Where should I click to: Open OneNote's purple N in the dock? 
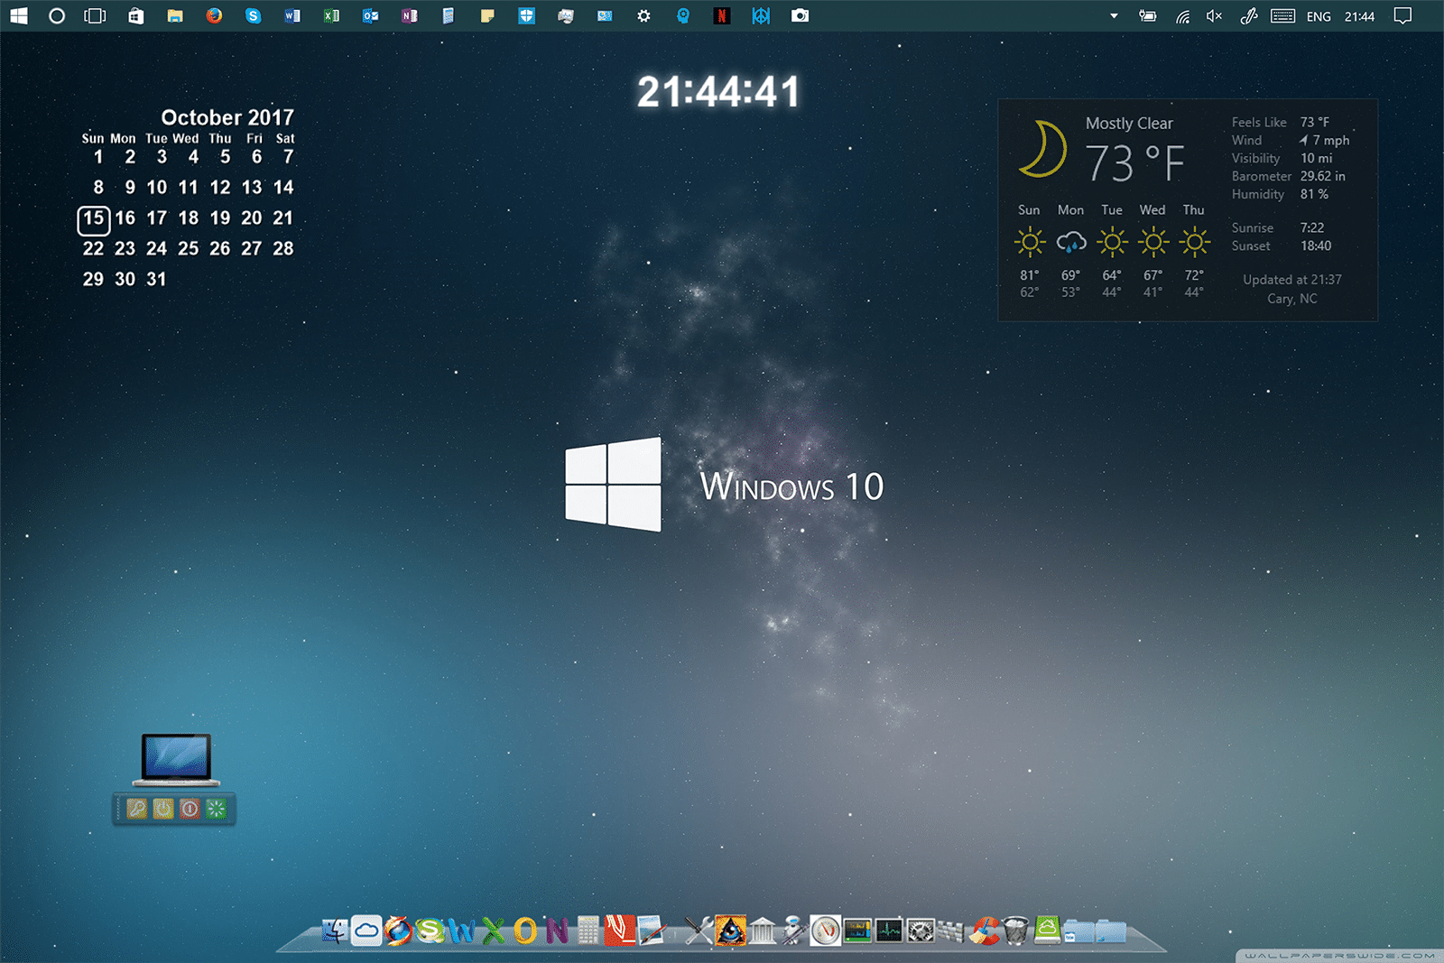[557, 931]
